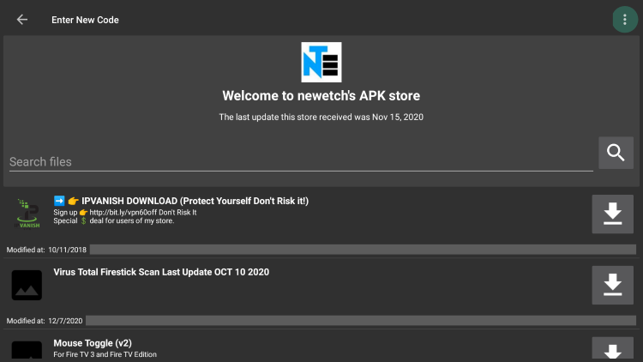Open the IPVANISH DOWNLOAD entry title
643x362 pixels.
pyautogui.click(x=181, y=201)
